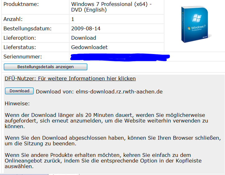The height and width of the screenshot is (175, 225).
Task: Click the blue-redacted serial number field
Action: point(120,57)
